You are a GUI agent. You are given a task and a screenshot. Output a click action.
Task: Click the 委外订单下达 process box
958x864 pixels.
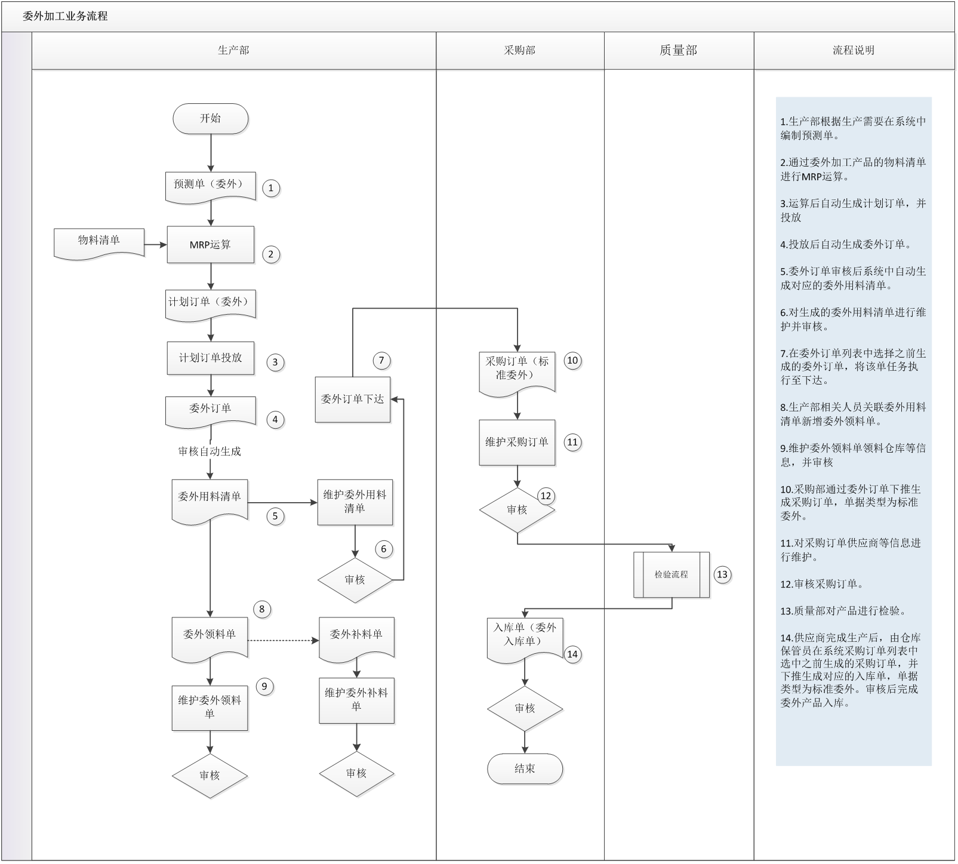coord(353,399)
